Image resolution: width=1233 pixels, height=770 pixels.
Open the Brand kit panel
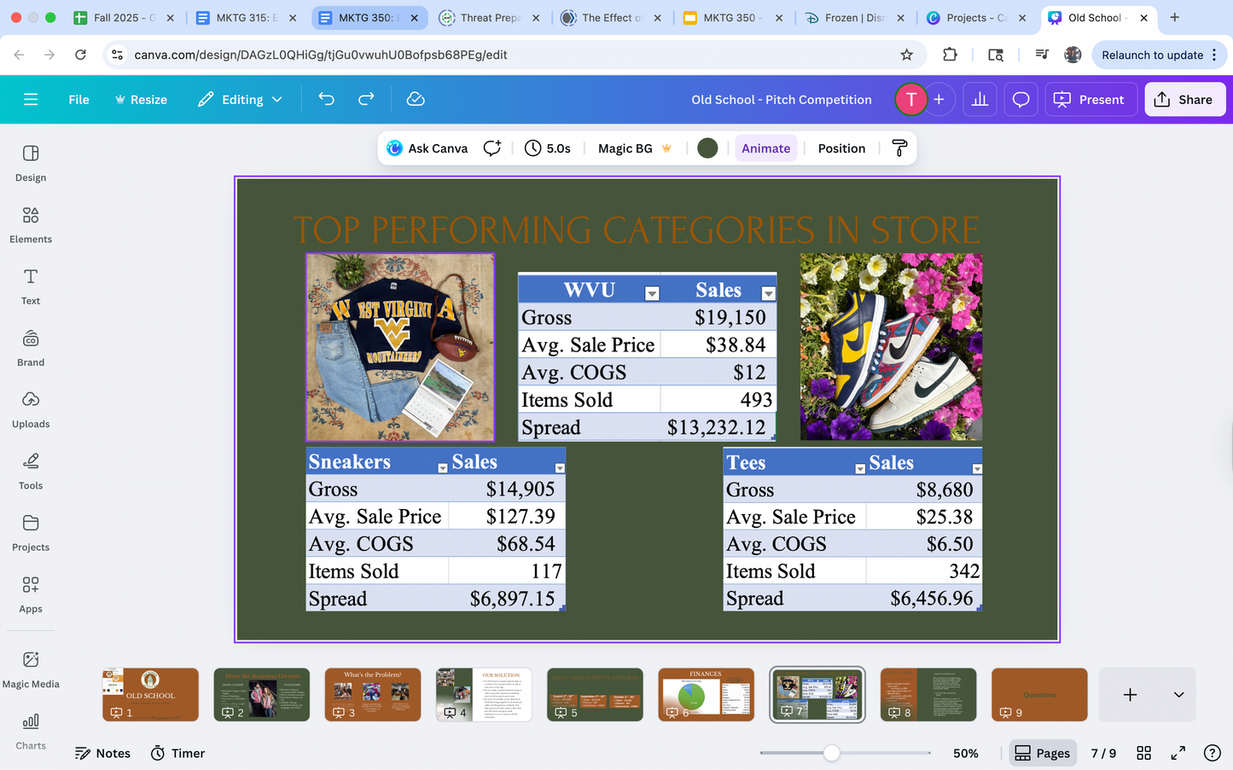point(31,348)
